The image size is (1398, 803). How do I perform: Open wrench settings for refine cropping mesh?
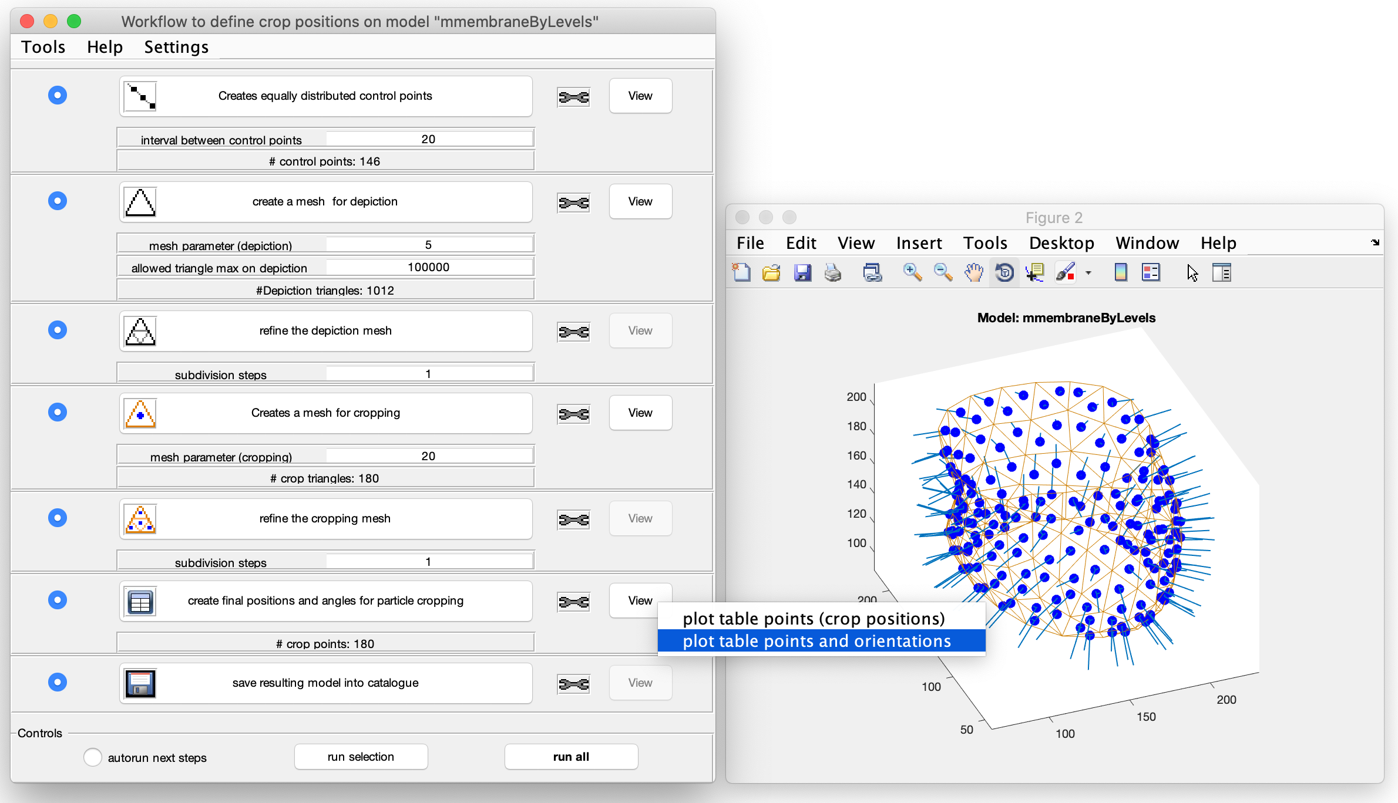pyautogui.click(x=573, y=519)
